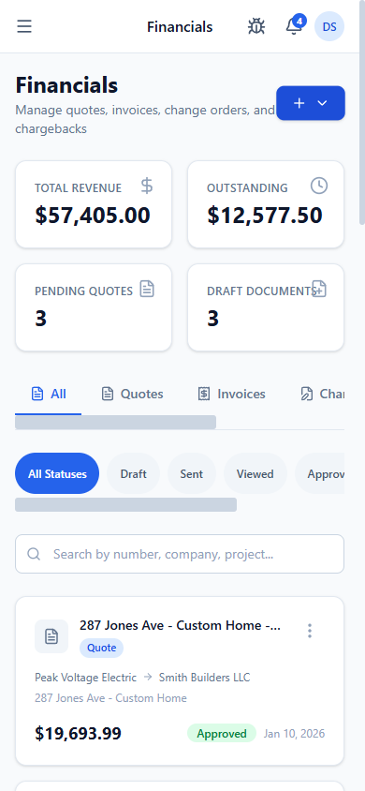
Task: Click the clock icon on Outstanding card
Action: 319,187
